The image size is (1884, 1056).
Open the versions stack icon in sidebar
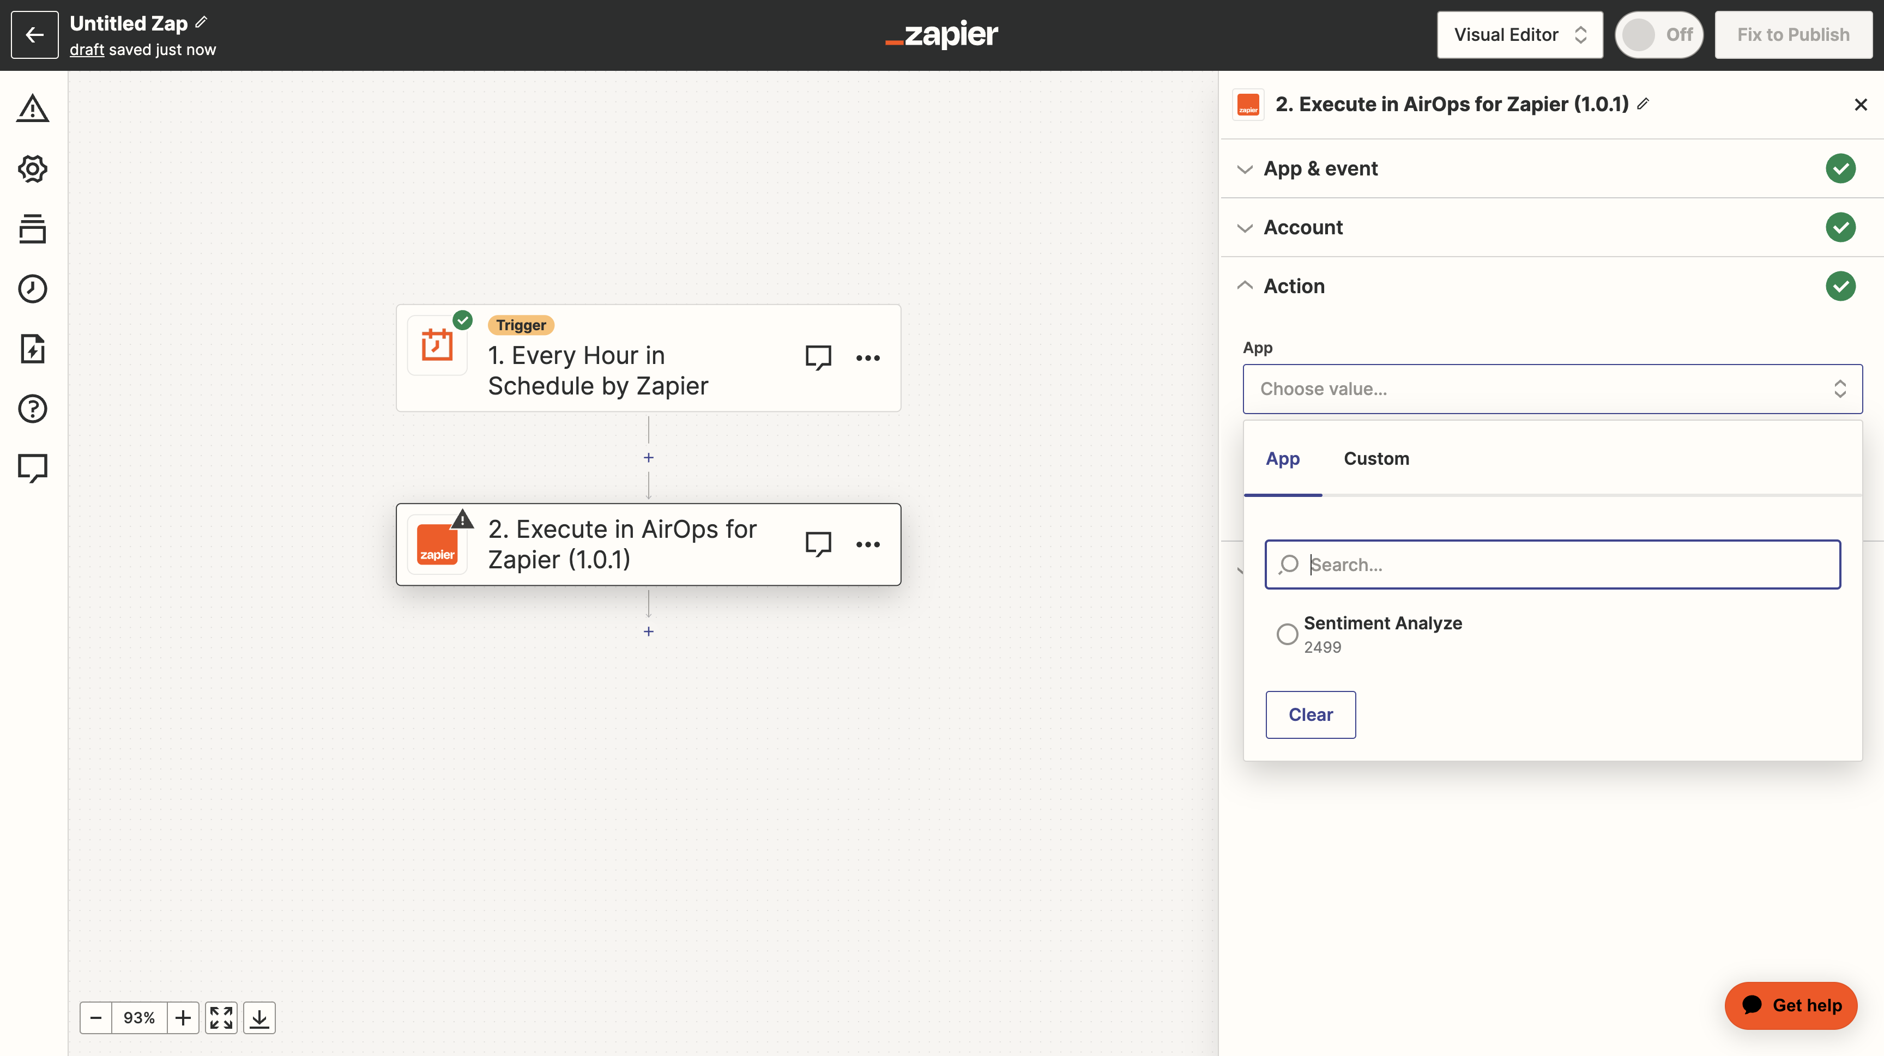(32, 229)
